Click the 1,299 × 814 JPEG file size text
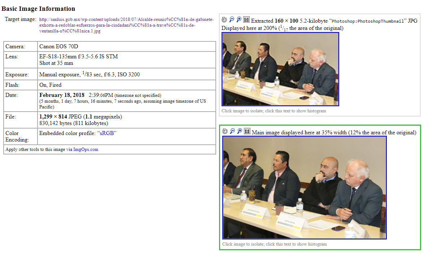This screenshot has height=256, width=424. [x=80, y=117]
